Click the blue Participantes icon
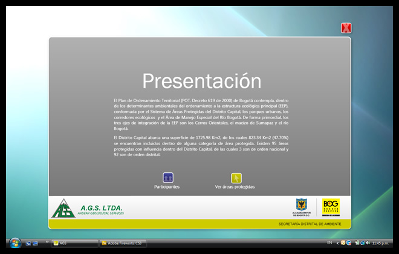 pyautogui.click(x=168, y=178)
